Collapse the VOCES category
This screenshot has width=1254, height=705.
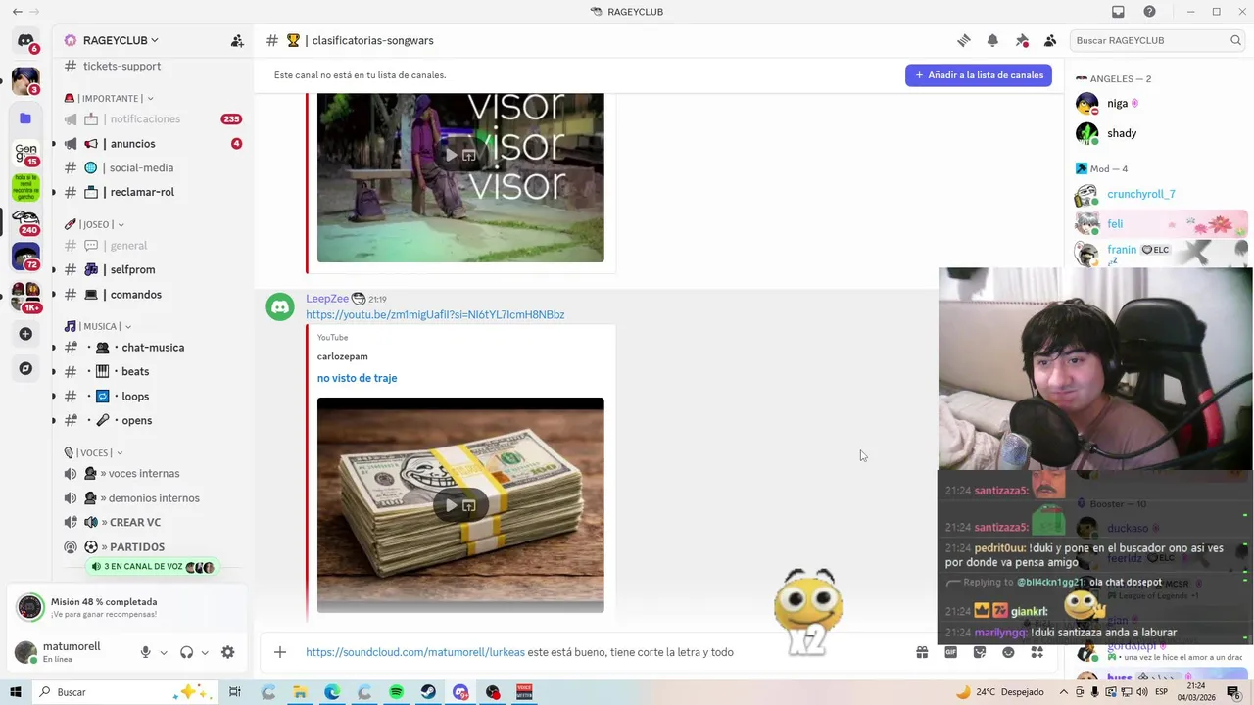click(93, 452)
